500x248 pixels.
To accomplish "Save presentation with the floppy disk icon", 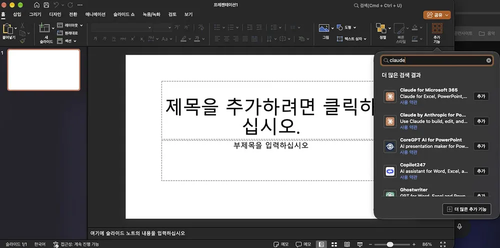I will tap(46, 5).
